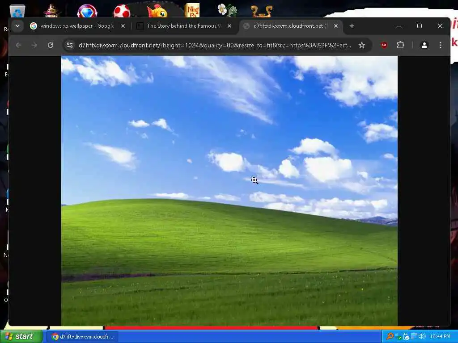The image size is (458, 343).
Task: Go forward to the next page
Action: click(x=34, y=45)
